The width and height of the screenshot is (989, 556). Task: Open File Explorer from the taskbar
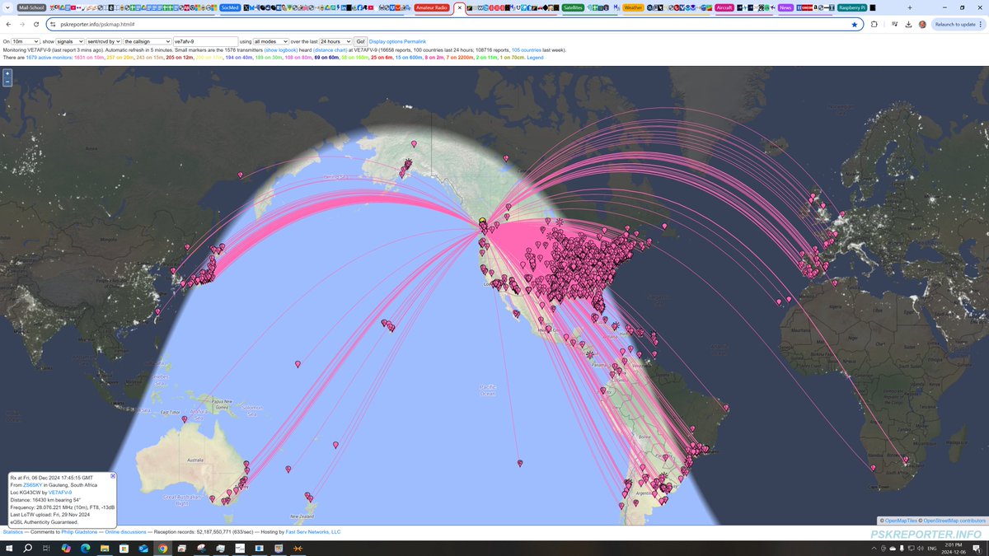point(105,548)
